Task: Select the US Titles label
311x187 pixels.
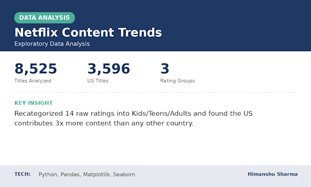Action: pyautogui.click(x=98, y=81)
